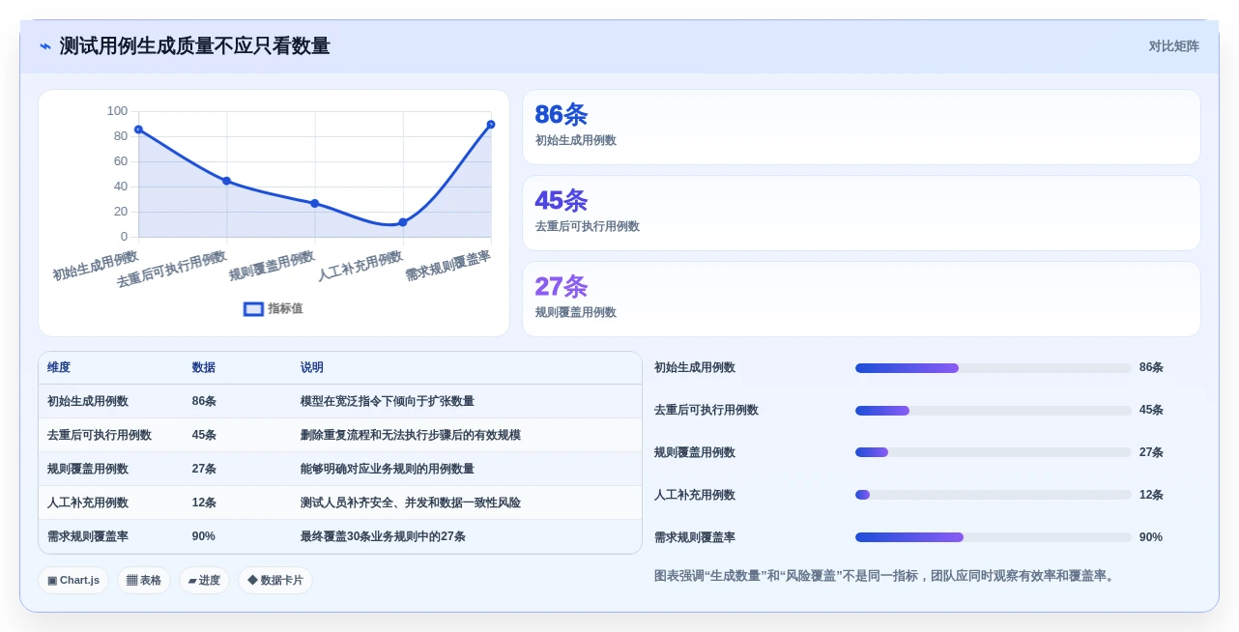Click the 需求规则覆盖率 progress bar
Viewport: 1239px width, 632px height.
(x=993, y=537)
